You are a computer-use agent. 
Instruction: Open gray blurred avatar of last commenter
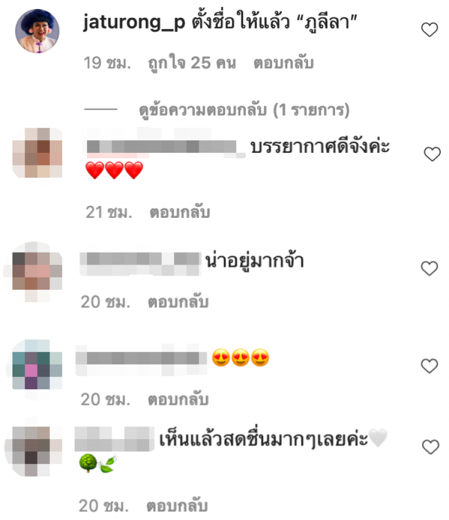tap(36, 451)
